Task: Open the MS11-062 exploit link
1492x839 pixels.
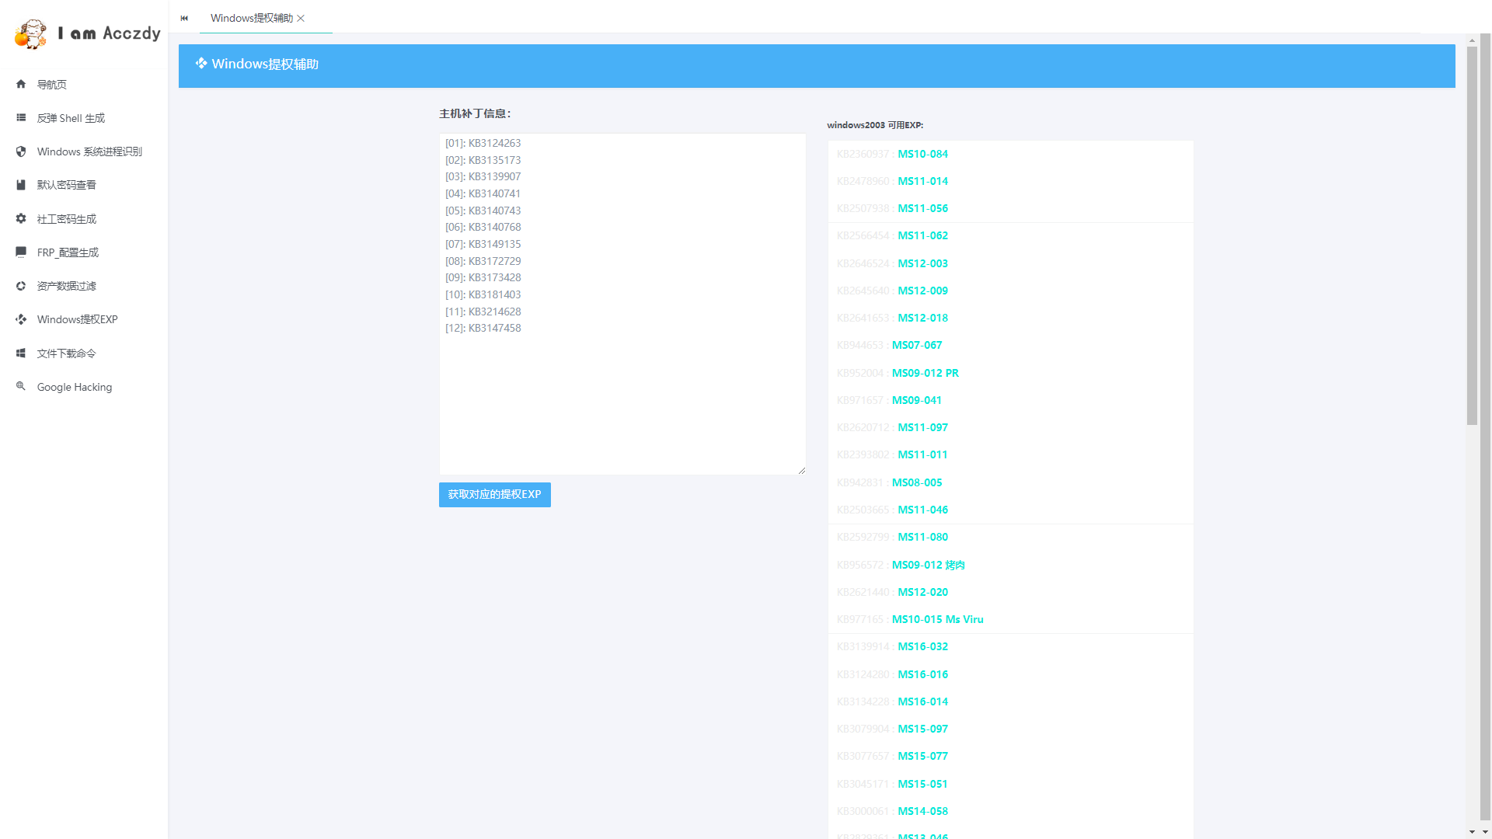Action: pos(922,235)
